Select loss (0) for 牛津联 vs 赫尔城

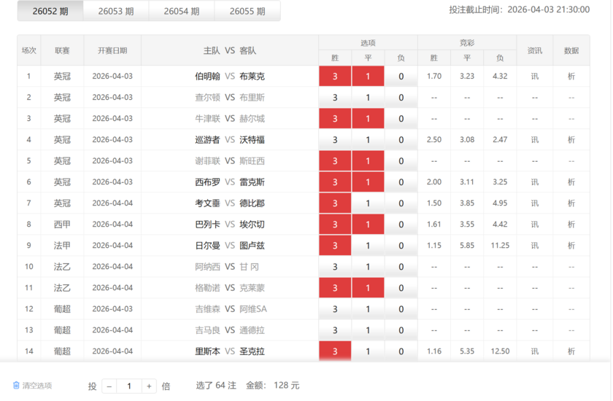401,118
